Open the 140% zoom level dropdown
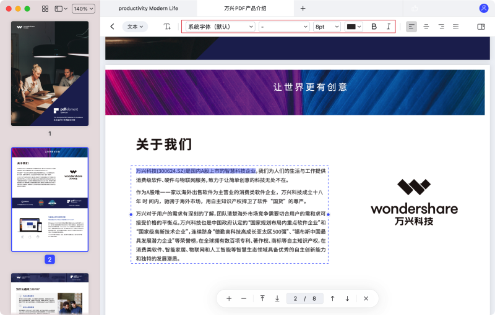The image size is (495, 315). 84,9
